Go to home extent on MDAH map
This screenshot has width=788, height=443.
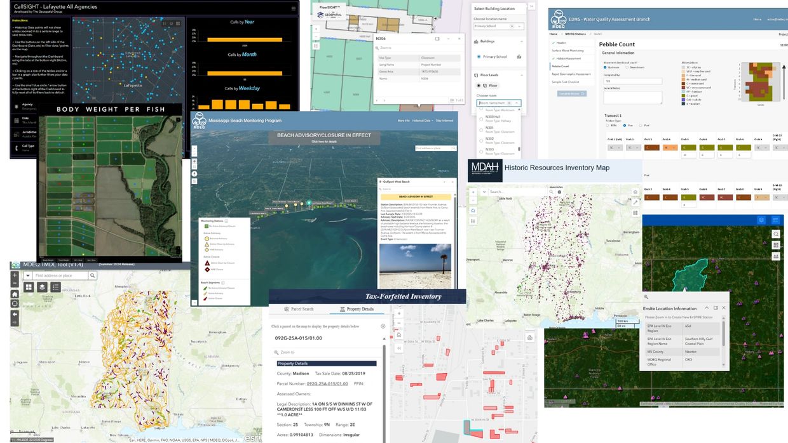pos(473,210)
